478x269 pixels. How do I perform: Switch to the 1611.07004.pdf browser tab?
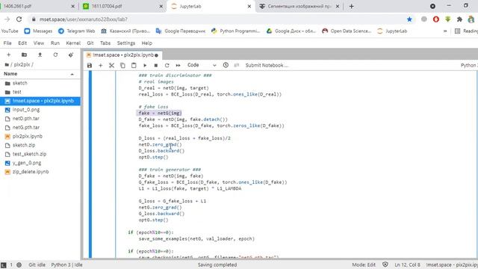(122, 6)
